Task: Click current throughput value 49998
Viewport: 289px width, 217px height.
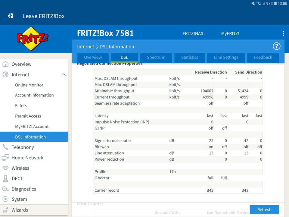Action: tap(208, 97)
